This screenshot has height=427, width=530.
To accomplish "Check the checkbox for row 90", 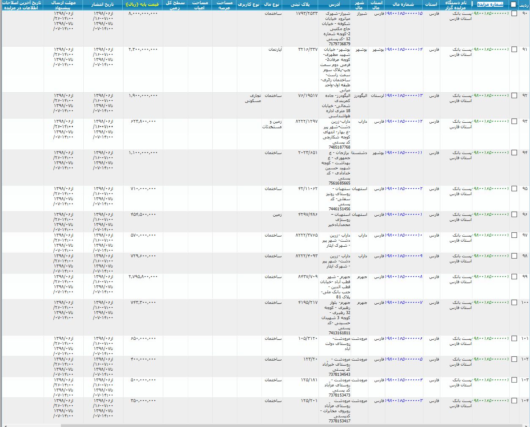I will pos(514,14).
